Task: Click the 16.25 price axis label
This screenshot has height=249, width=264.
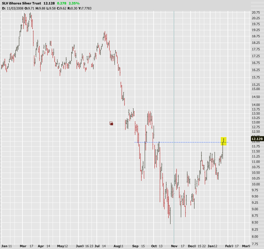Action: pyautogui.click(x=256, y=70)
